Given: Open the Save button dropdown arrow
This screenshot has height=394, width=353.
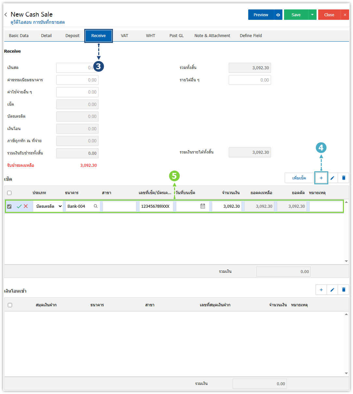Looking at the screenshot, I should tap(312, 15).
